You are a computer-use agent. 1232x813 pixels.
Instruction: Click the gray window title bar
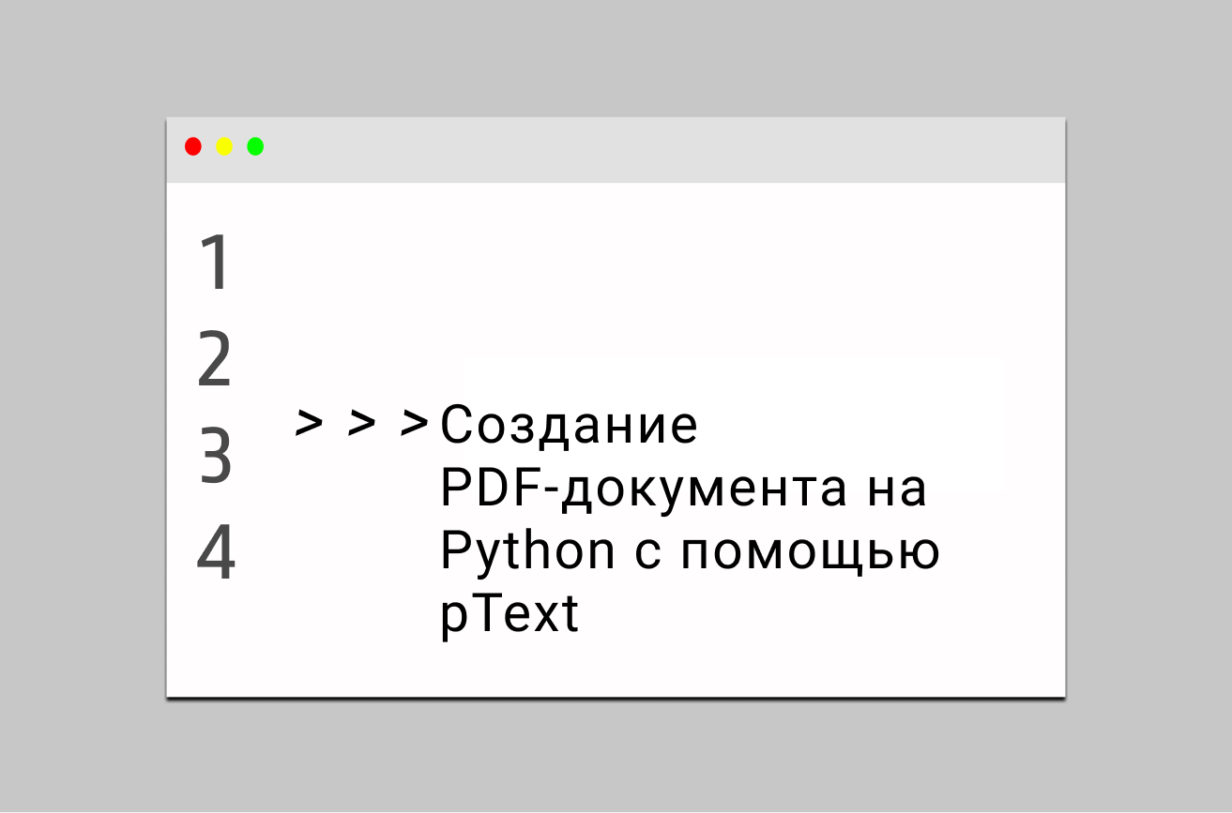(x=616, y=150)
